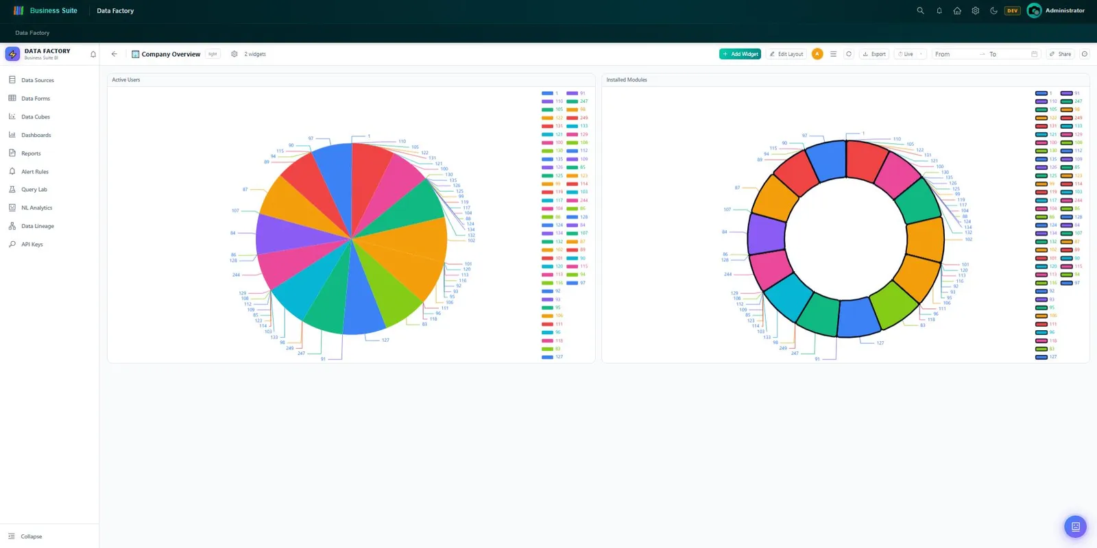Open the calendar date picker icon

(1035, 54)
